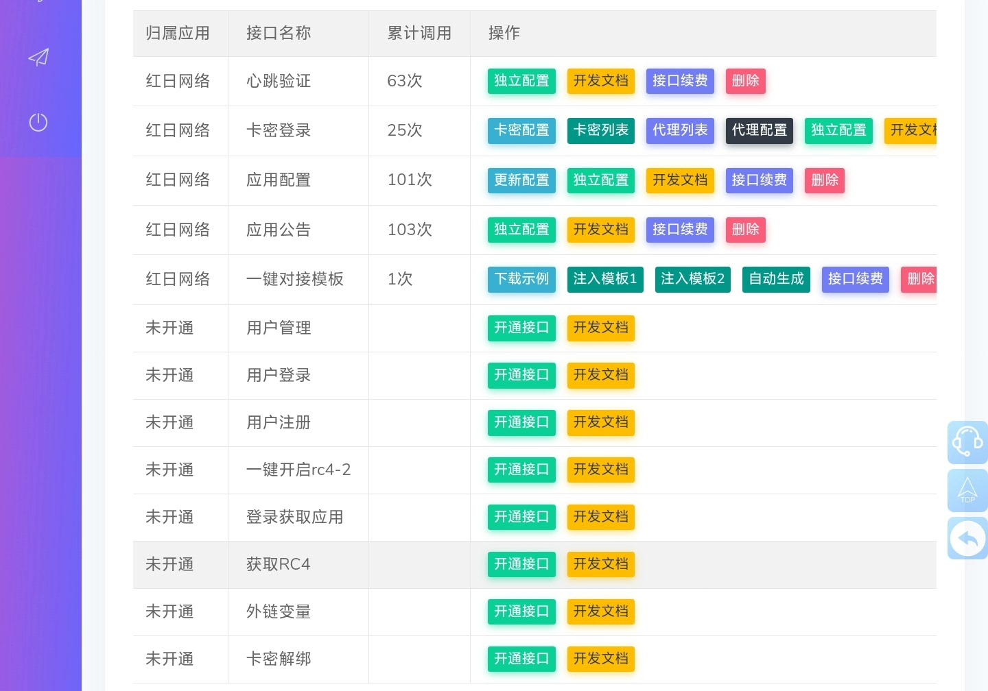Open 开发文档 for 心跳验证 row

601,81
